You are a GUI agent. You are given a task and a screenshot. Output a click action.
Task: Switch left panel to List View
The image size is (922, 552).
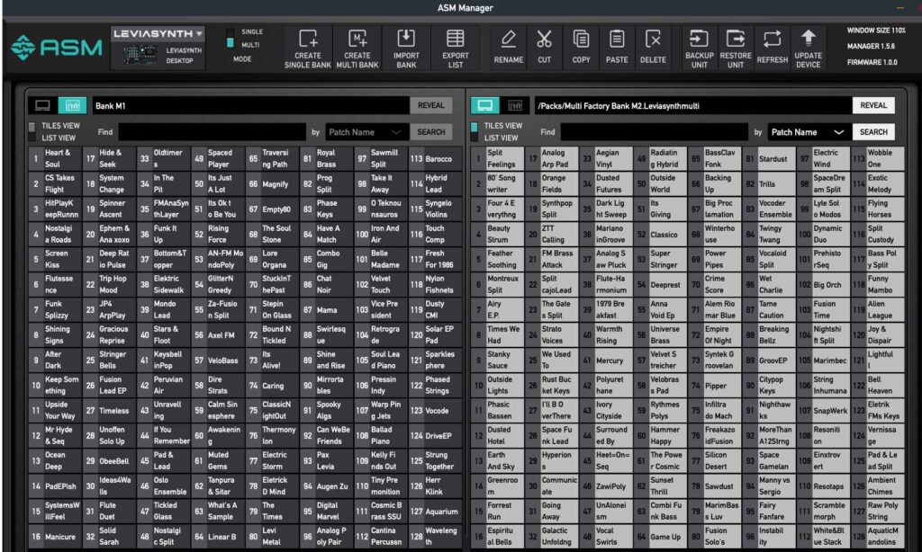coord(32,138)
